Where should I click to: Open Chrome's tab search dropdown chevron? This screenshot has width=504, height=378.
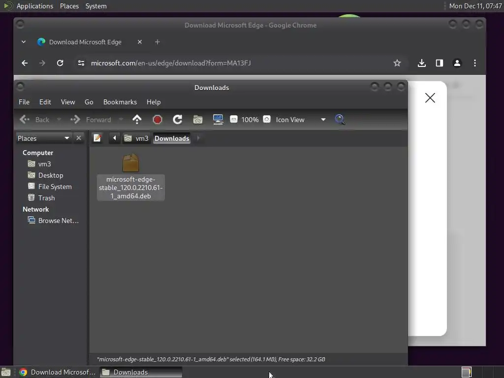pos(24,42)
